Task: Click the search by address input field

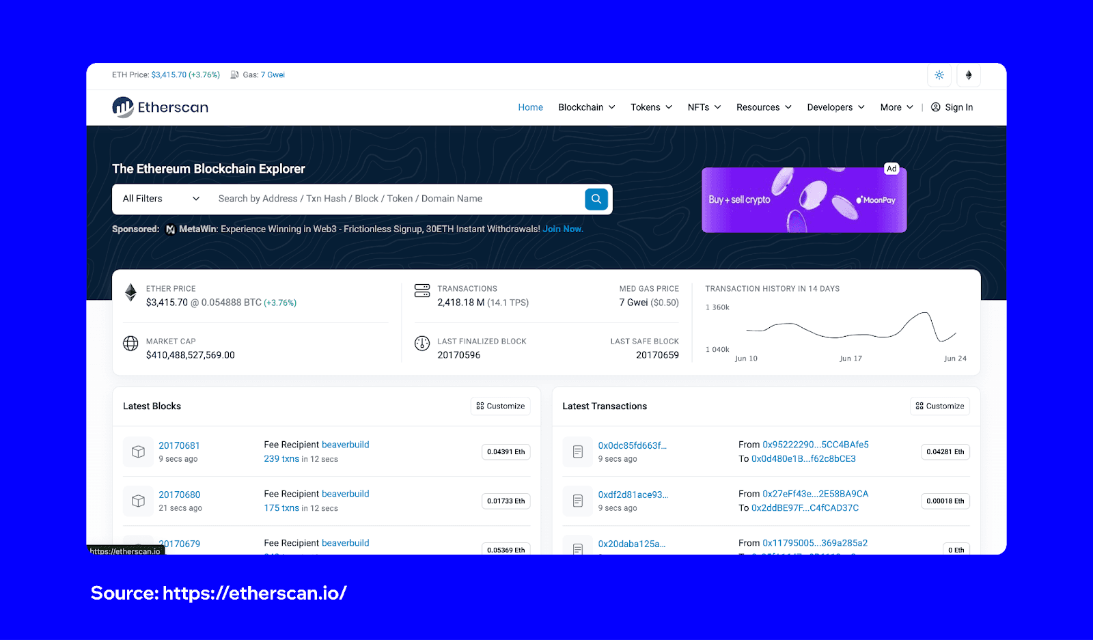Action: (396, 199)
